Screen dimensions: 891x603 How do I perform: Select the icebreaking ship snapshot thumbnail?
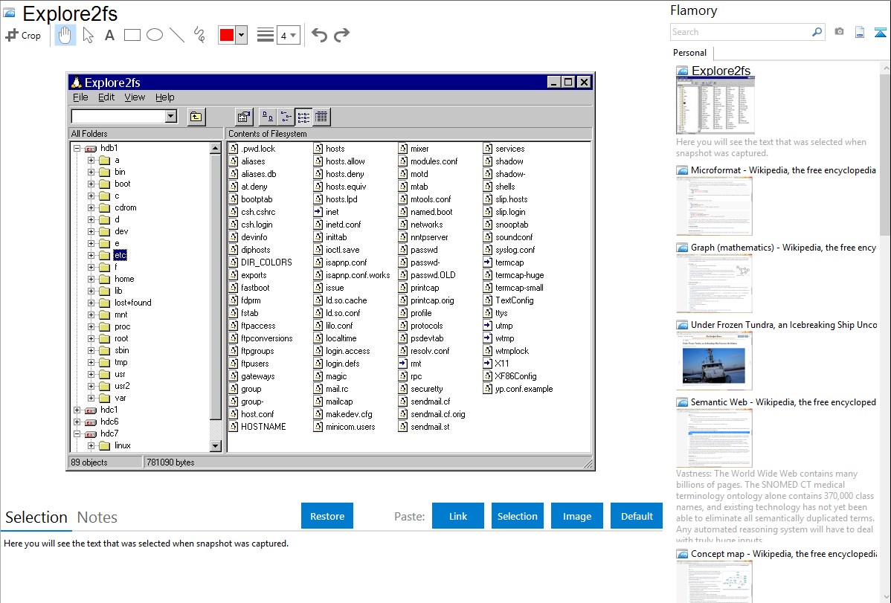[x=714, y=361]
